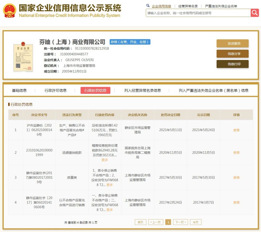Switch to the 基础信息 tab

click(19, 91)
